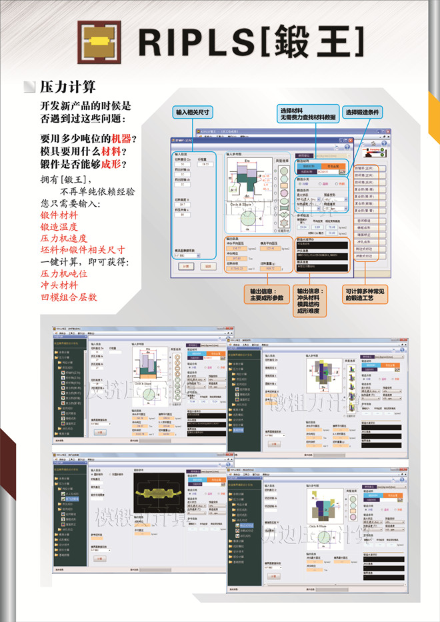Select the circle shape icon in top dialog
The width and height of the screenshot is (440, 622).
284,171
